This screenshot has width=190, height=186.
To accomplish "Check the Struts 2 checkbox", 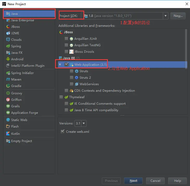I will click(x=71, y=77).
